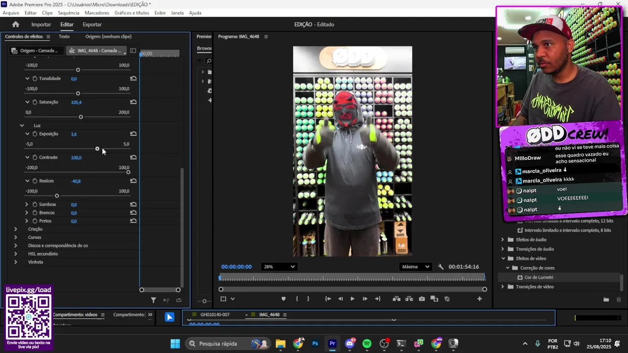Reset the Pretos parameter

[x=133, y=221]
